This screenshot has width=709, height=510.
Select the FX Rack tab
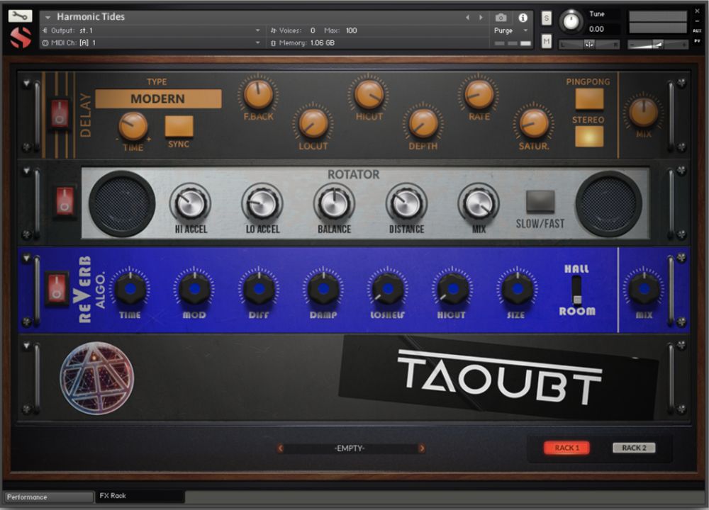click(x=139, y=496)
